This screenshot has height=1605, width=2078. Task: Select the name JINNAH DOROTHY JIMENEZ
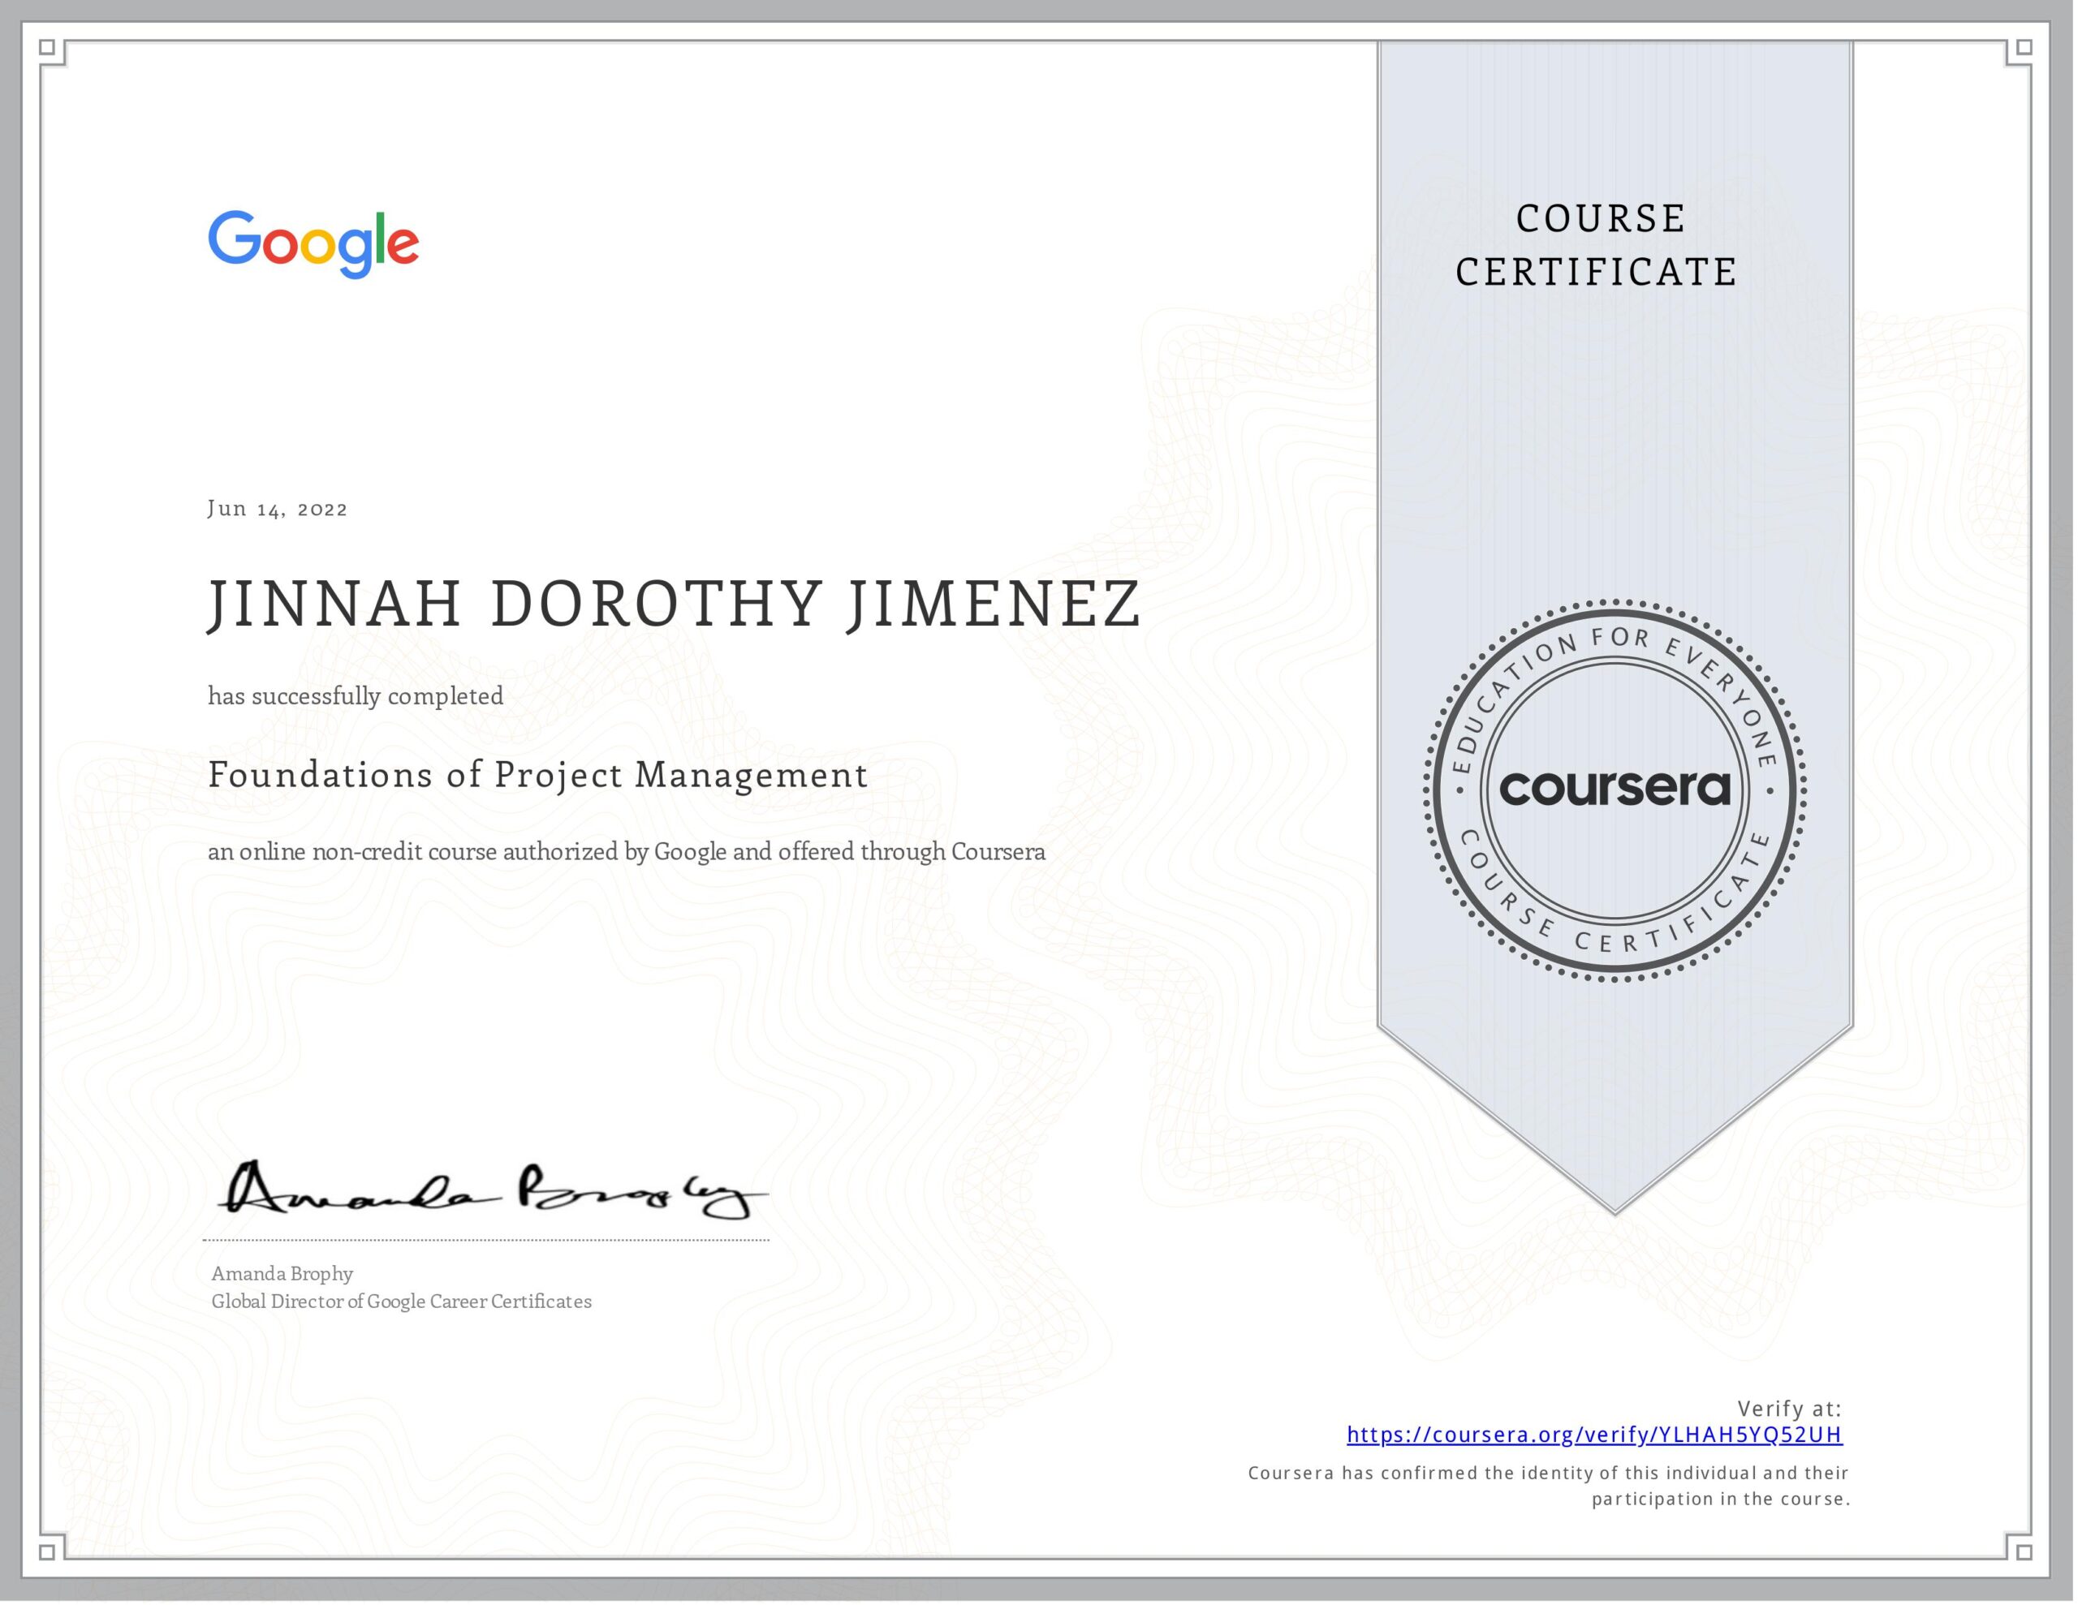674,605
